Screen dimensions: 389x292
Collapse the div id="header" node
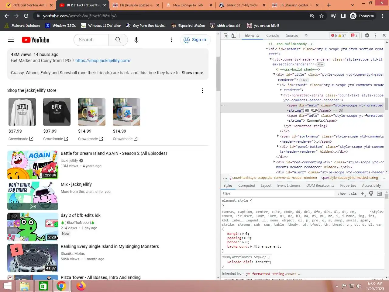pyautogui.click(x=267, y=49)
